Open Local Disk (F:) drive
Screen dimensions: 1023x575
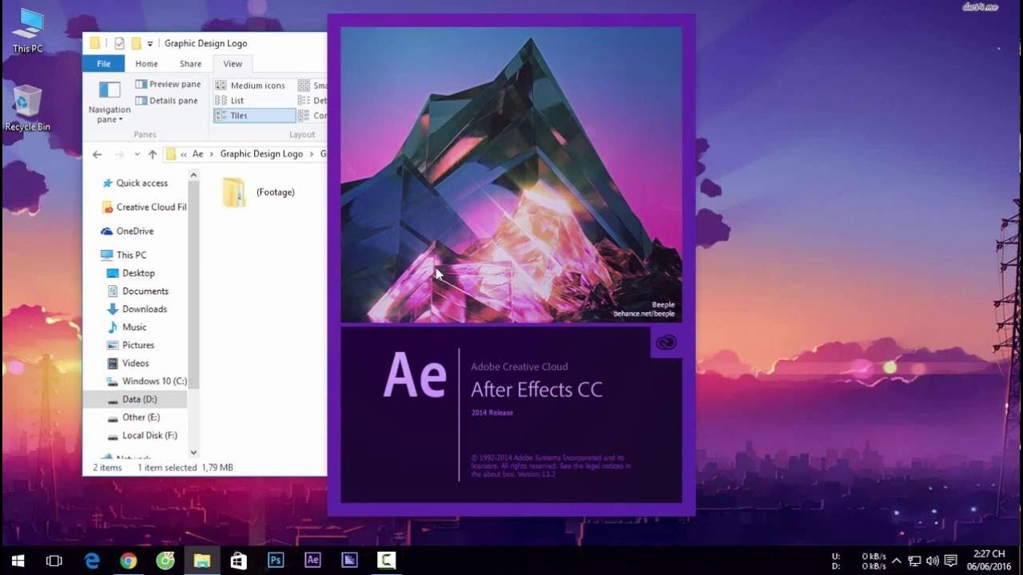click(x=142, y=435)
